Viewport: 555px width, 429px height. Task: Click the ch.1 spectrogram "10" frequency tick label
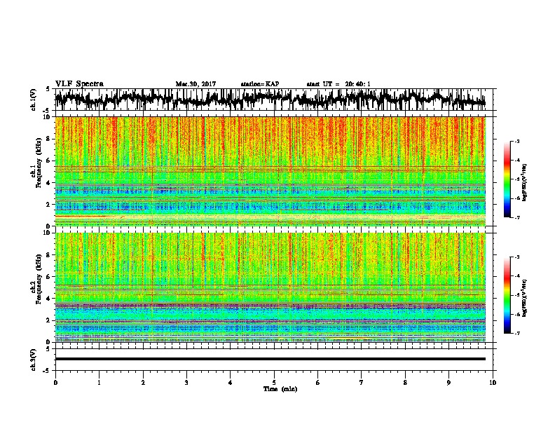pos(48,117)
